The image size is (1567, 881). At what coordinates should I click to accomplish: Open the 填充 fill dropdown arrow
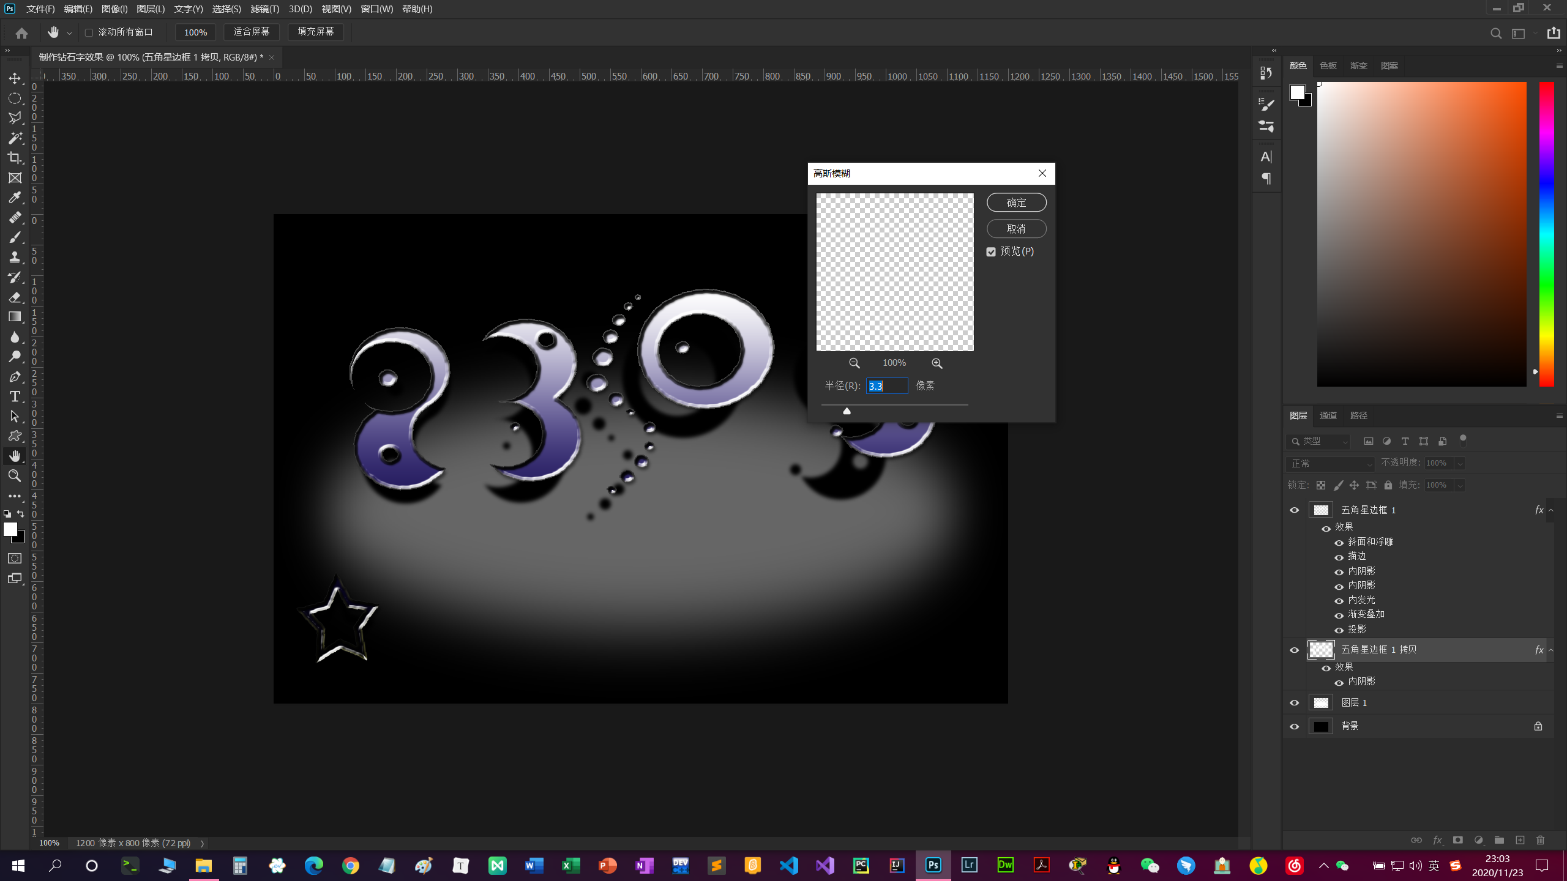pyautogui.click(x=1460, y=486)
